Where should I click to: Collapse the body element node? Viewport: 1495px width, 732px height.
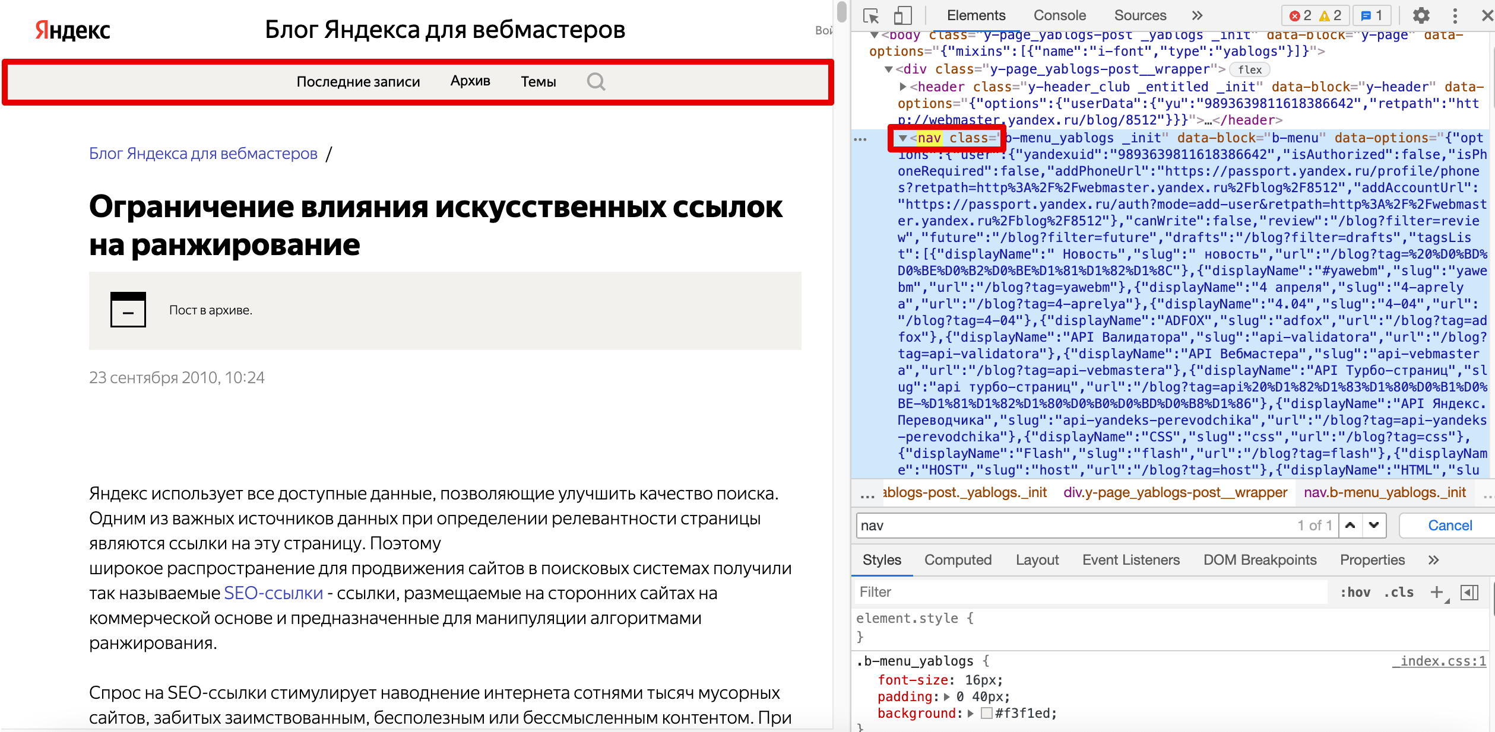point(875,35)
